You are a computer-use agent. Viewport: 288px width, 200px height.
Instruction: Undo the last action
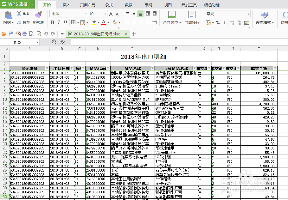click(46, 34)
